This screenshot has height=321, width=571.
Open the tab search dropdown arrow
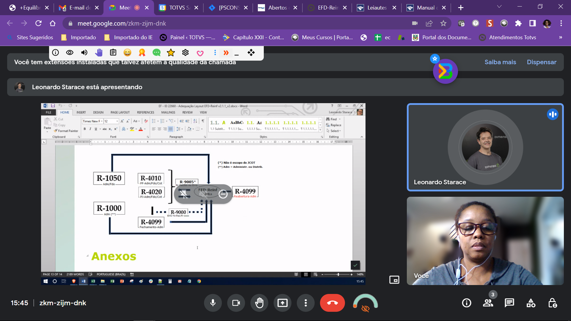point(499,7)
